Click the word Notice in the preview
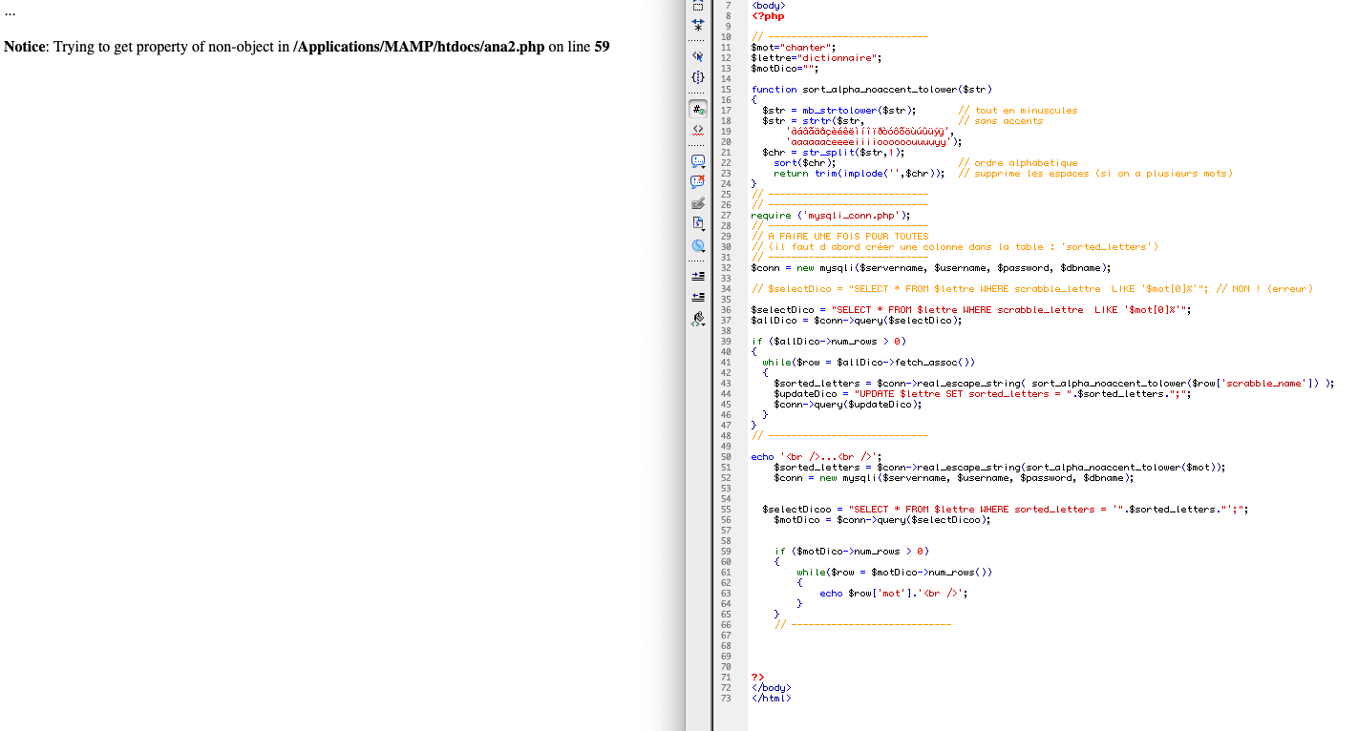Image resolution: width=1358 pixels, height=731 pixels. click(26, 47)
